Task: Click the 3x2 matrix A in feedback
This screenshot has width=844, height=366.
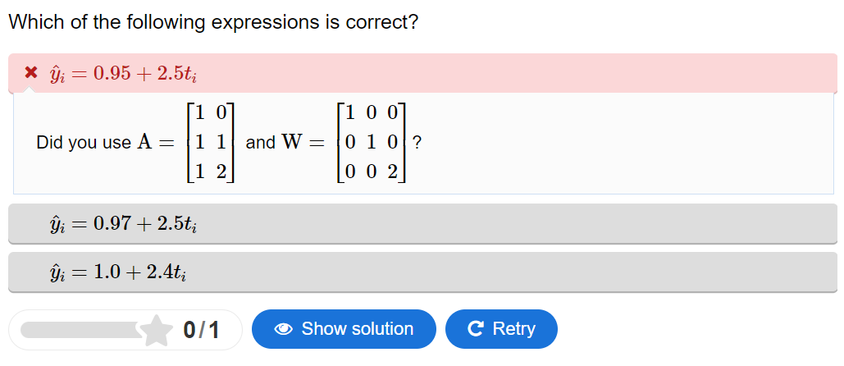Action: pyautogui.click(x=212, y=142)
